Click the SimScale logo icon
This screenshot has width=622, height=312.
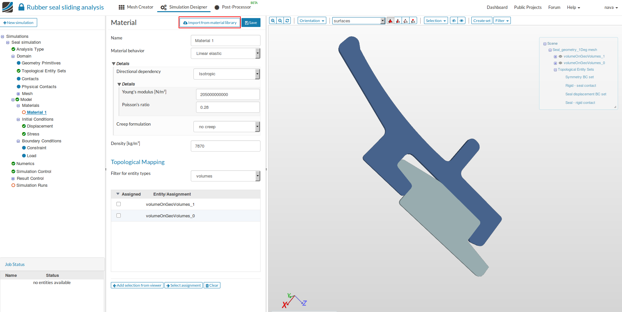coord(8,7)
